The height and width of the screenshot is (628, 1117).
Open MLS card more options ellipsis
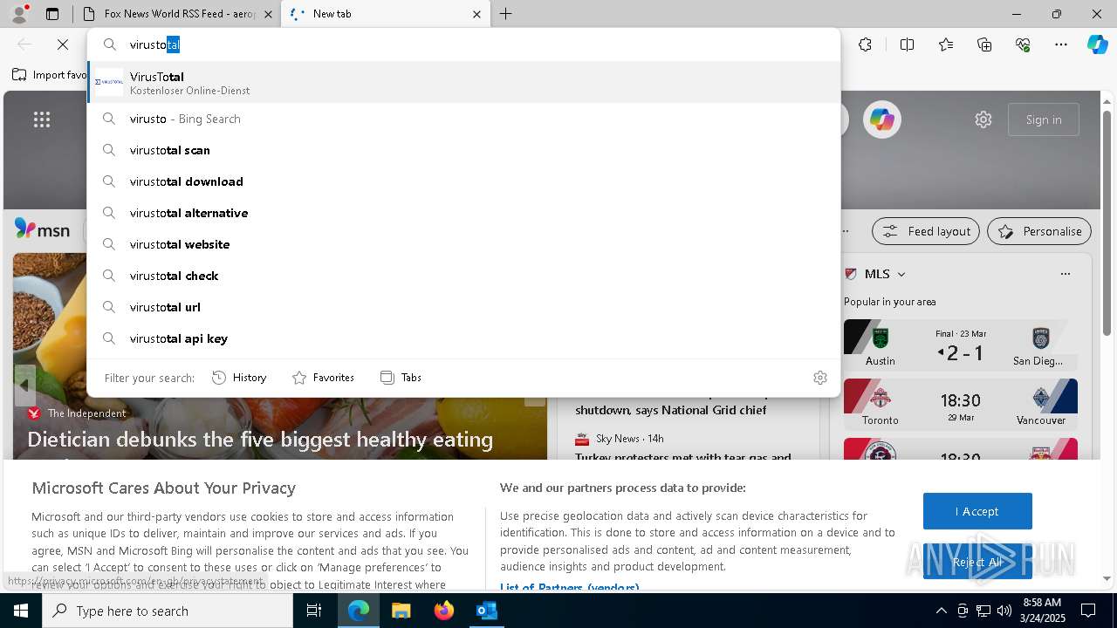(1065, 274)
